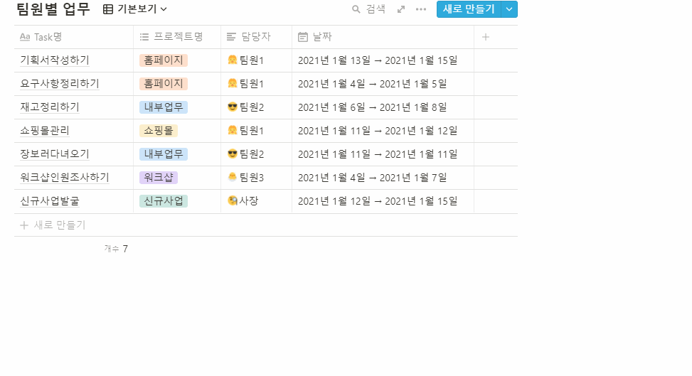Click 새로 만들기 row at table bottom

point(266,225)
